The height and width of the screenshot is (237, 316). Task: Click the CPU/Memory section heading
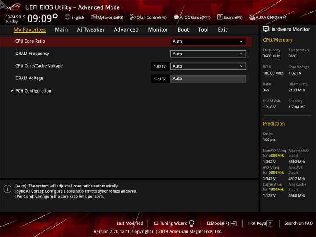pos(277,40)
